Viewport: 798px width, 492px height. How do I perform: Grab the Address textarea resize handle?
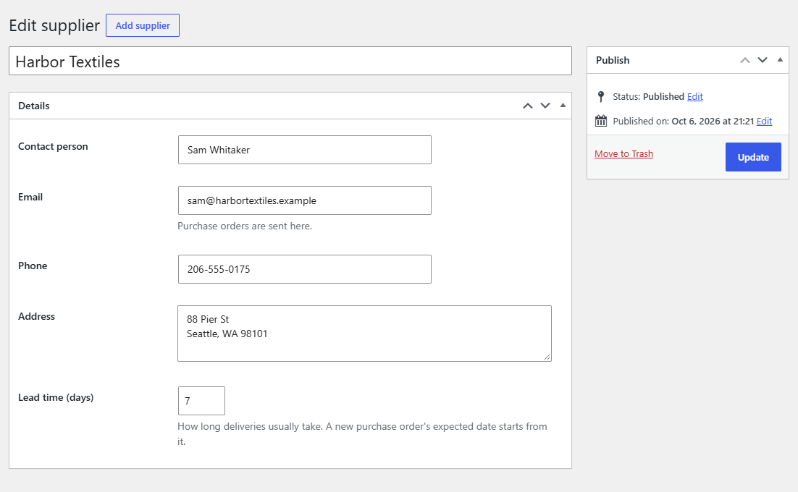tap(547, 357)
